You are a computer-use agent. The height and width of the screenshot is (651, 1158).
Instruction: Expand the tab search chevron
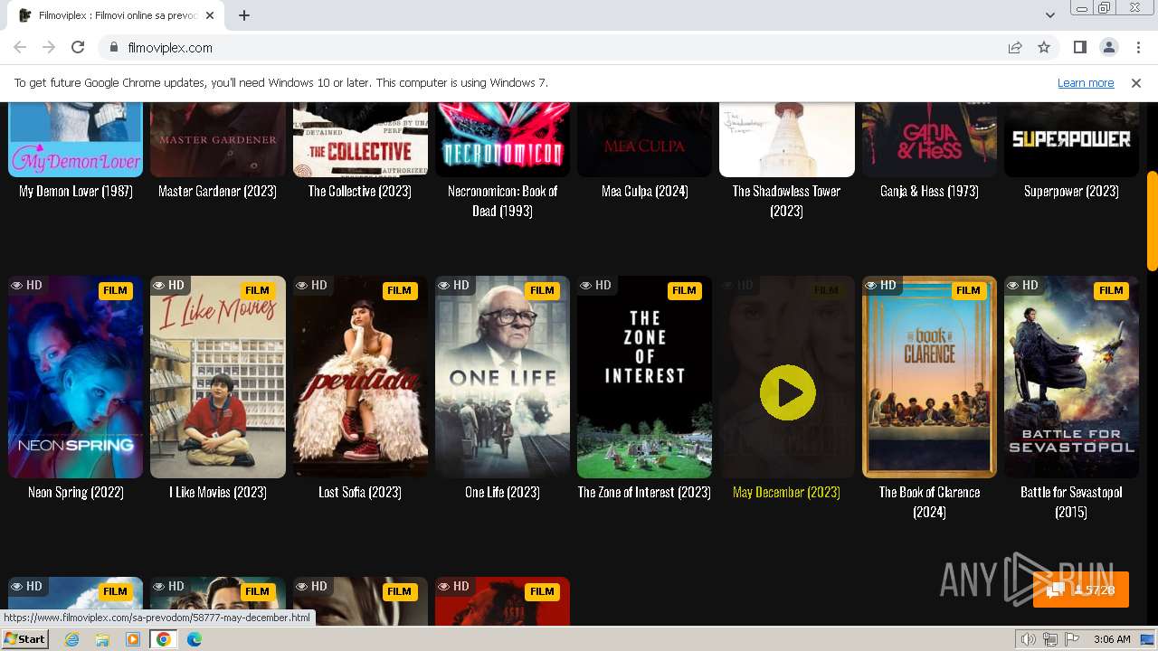click(1049, 15)
